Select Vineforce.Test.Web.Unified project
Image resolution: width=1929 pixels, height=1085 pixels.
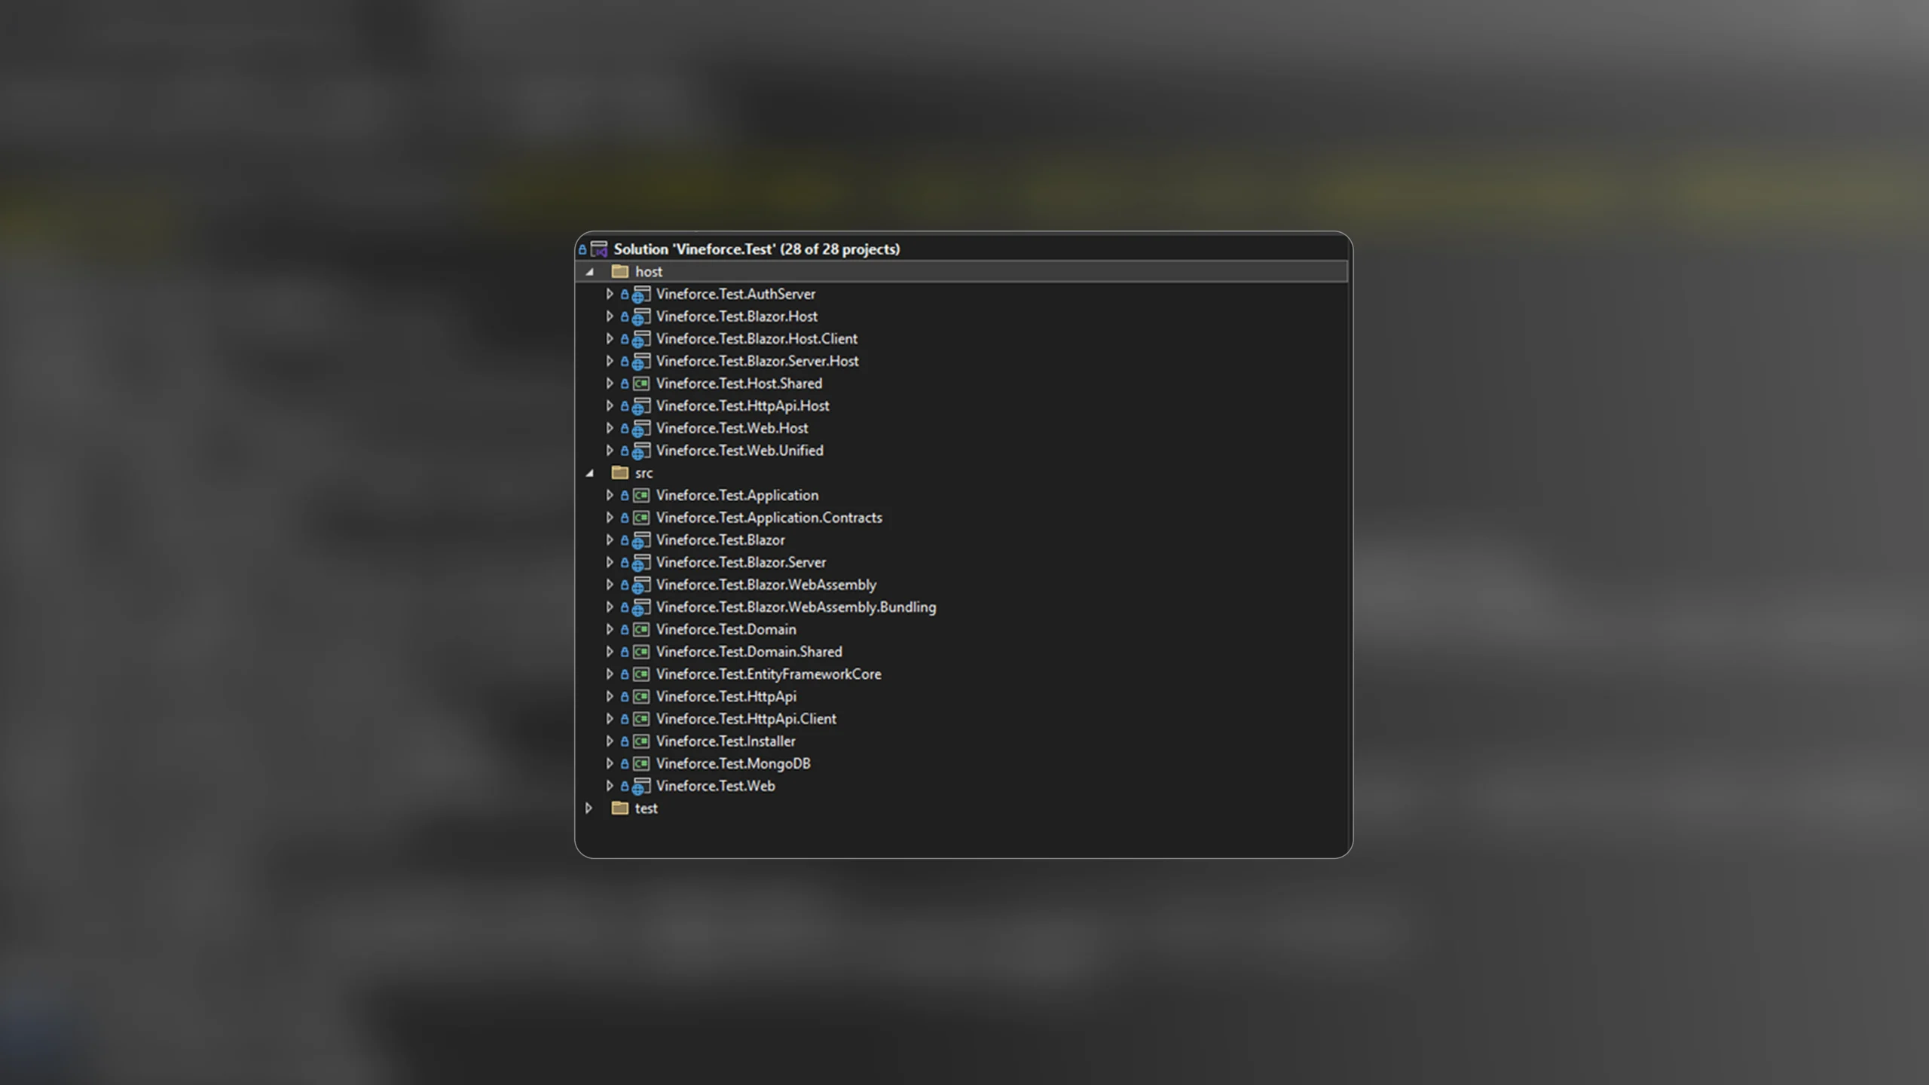(x=739, y=451)
